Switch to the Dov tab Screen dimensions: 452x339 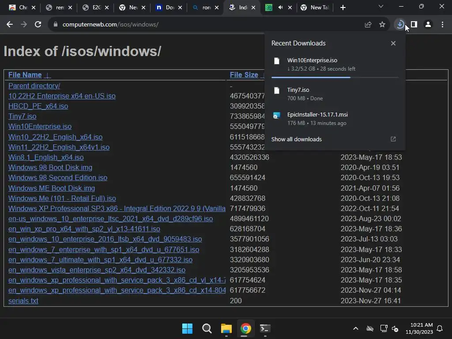169,8
